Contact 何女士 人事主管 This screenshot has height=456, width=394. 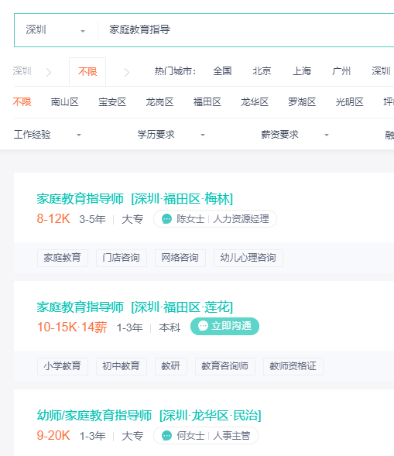206,436
